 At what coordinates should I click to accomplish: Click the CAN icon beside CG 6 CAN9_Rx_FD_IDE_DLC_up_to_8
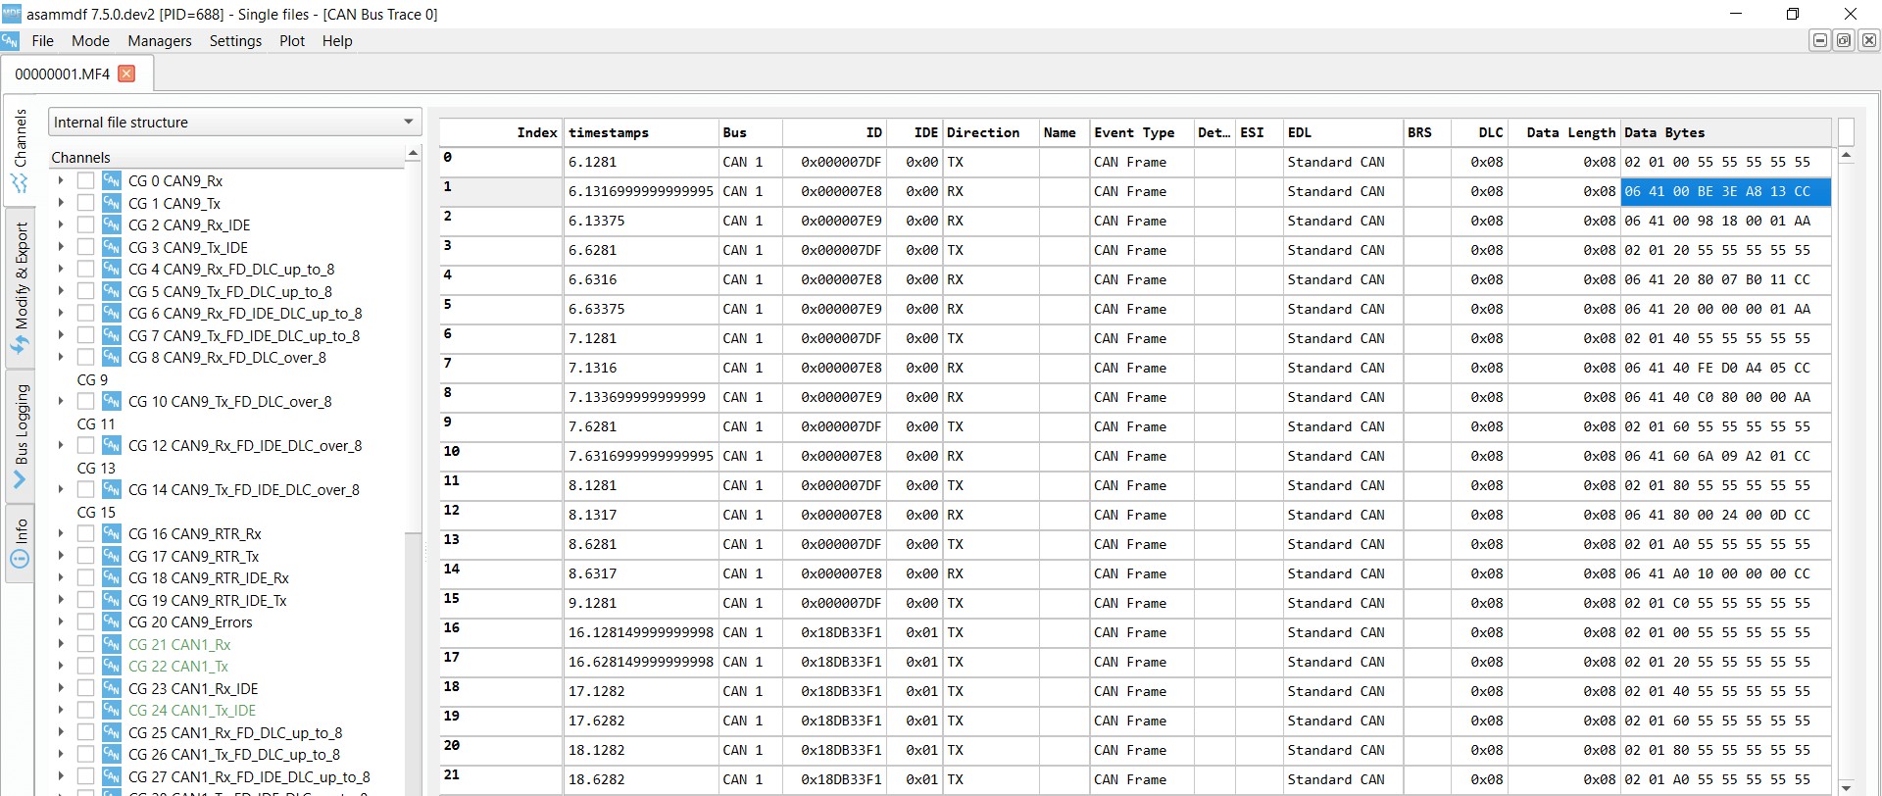point(112,314)
